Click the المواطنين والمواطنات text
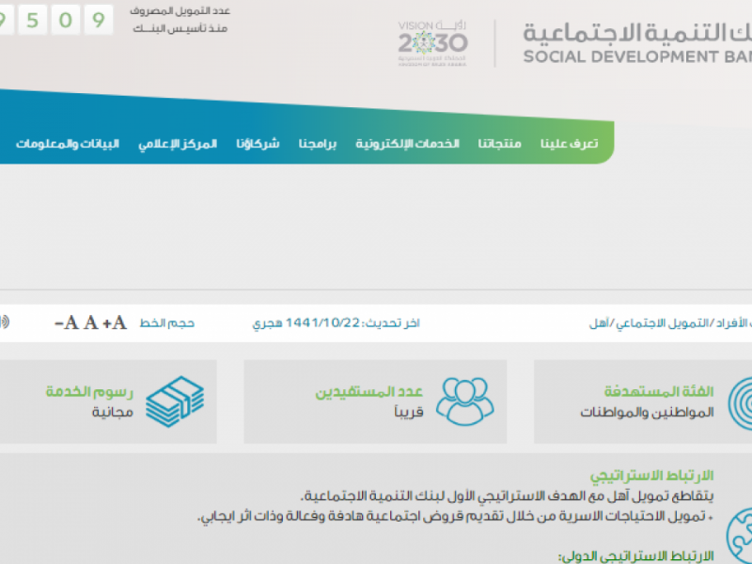Image resolution: width=752 pixels, height=564 pixels. (647, 413)
